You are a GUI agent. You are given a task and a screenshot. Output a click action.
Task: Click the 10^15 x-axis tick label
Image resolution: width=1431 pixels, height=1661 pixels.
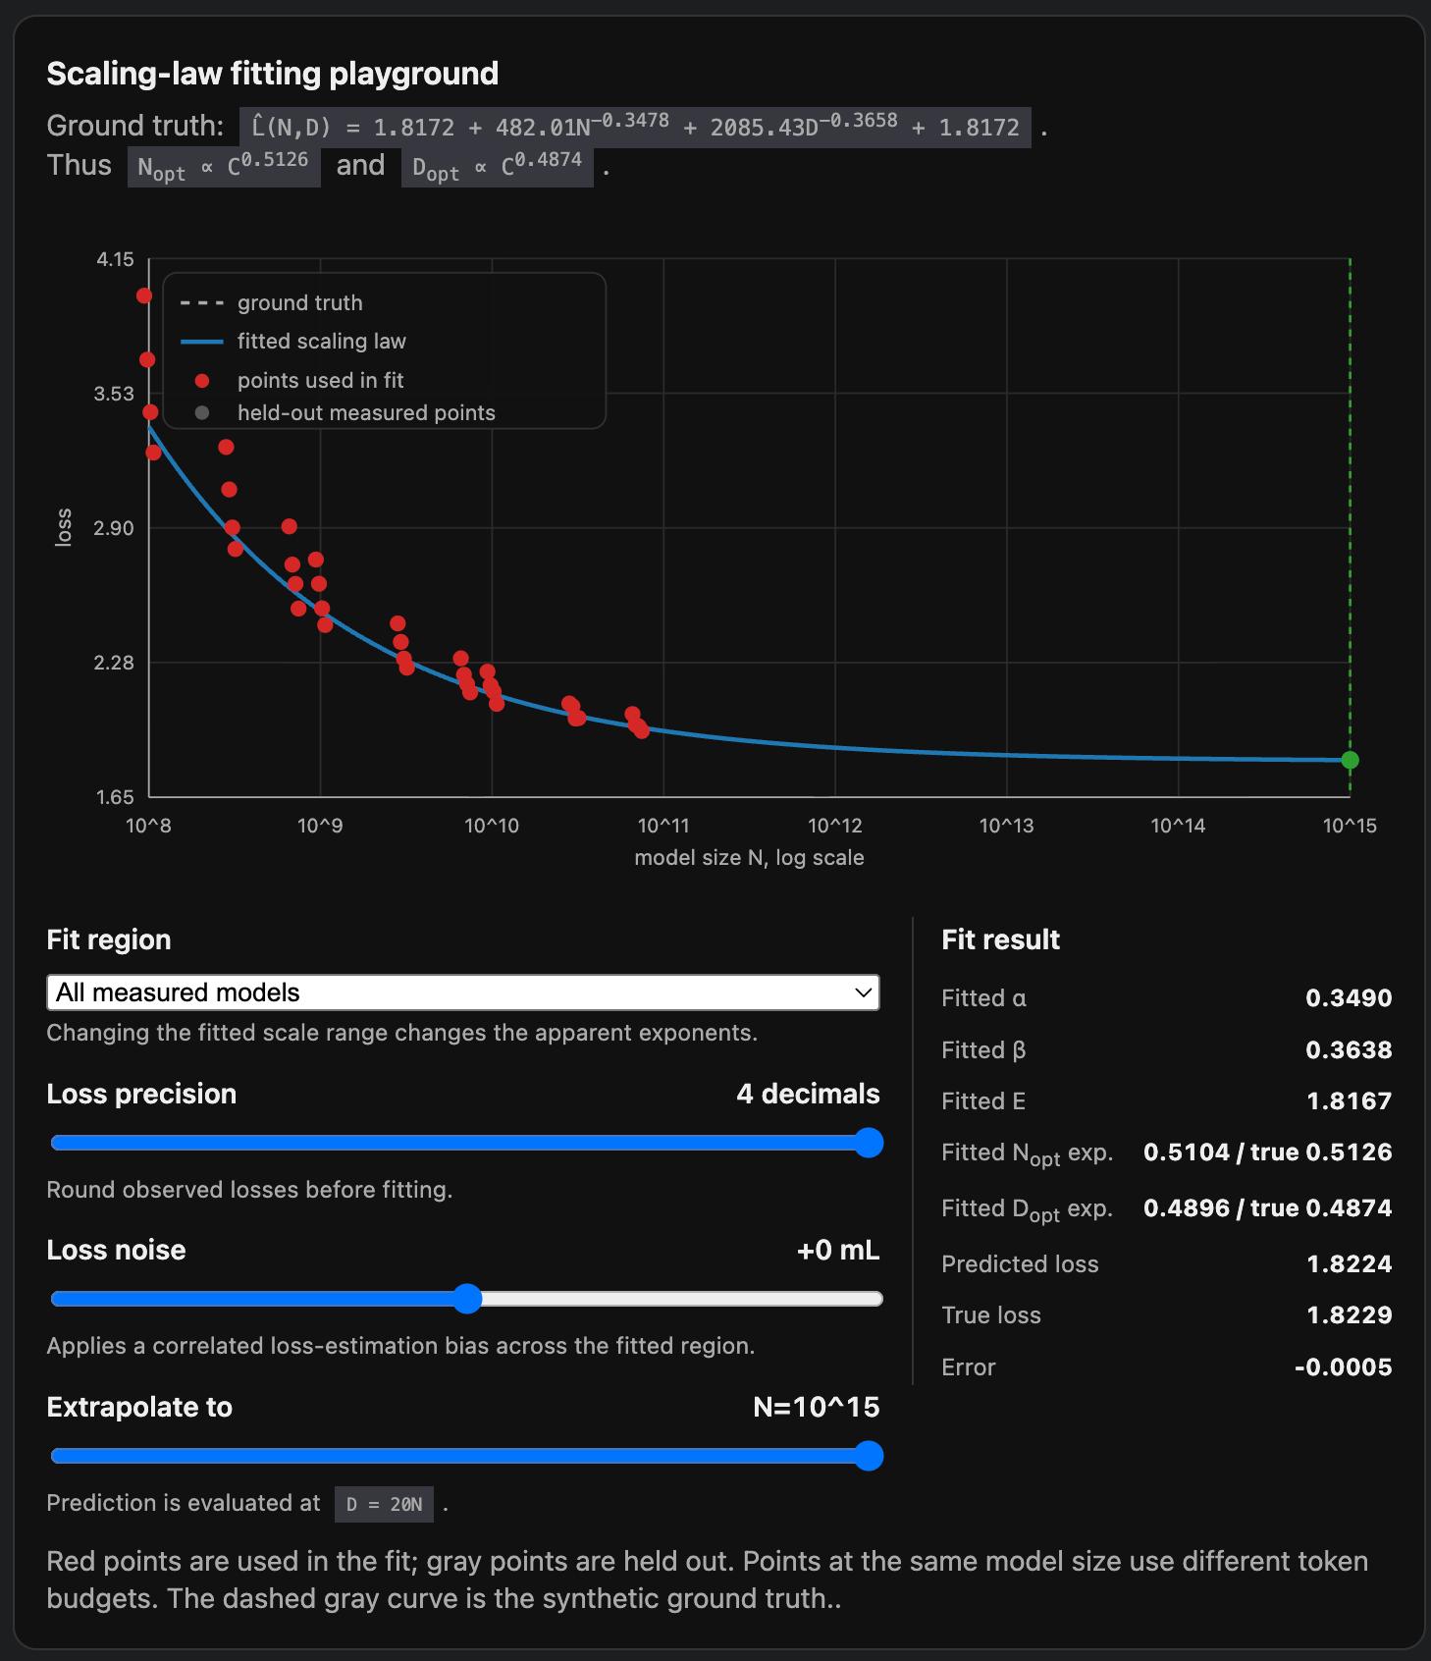[x=1350, y=826]
